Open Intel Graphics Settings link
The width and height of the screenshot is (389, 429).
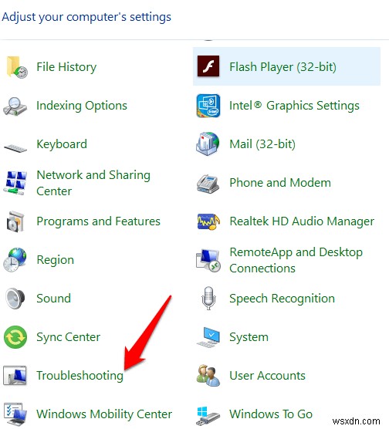coord(294,106)
